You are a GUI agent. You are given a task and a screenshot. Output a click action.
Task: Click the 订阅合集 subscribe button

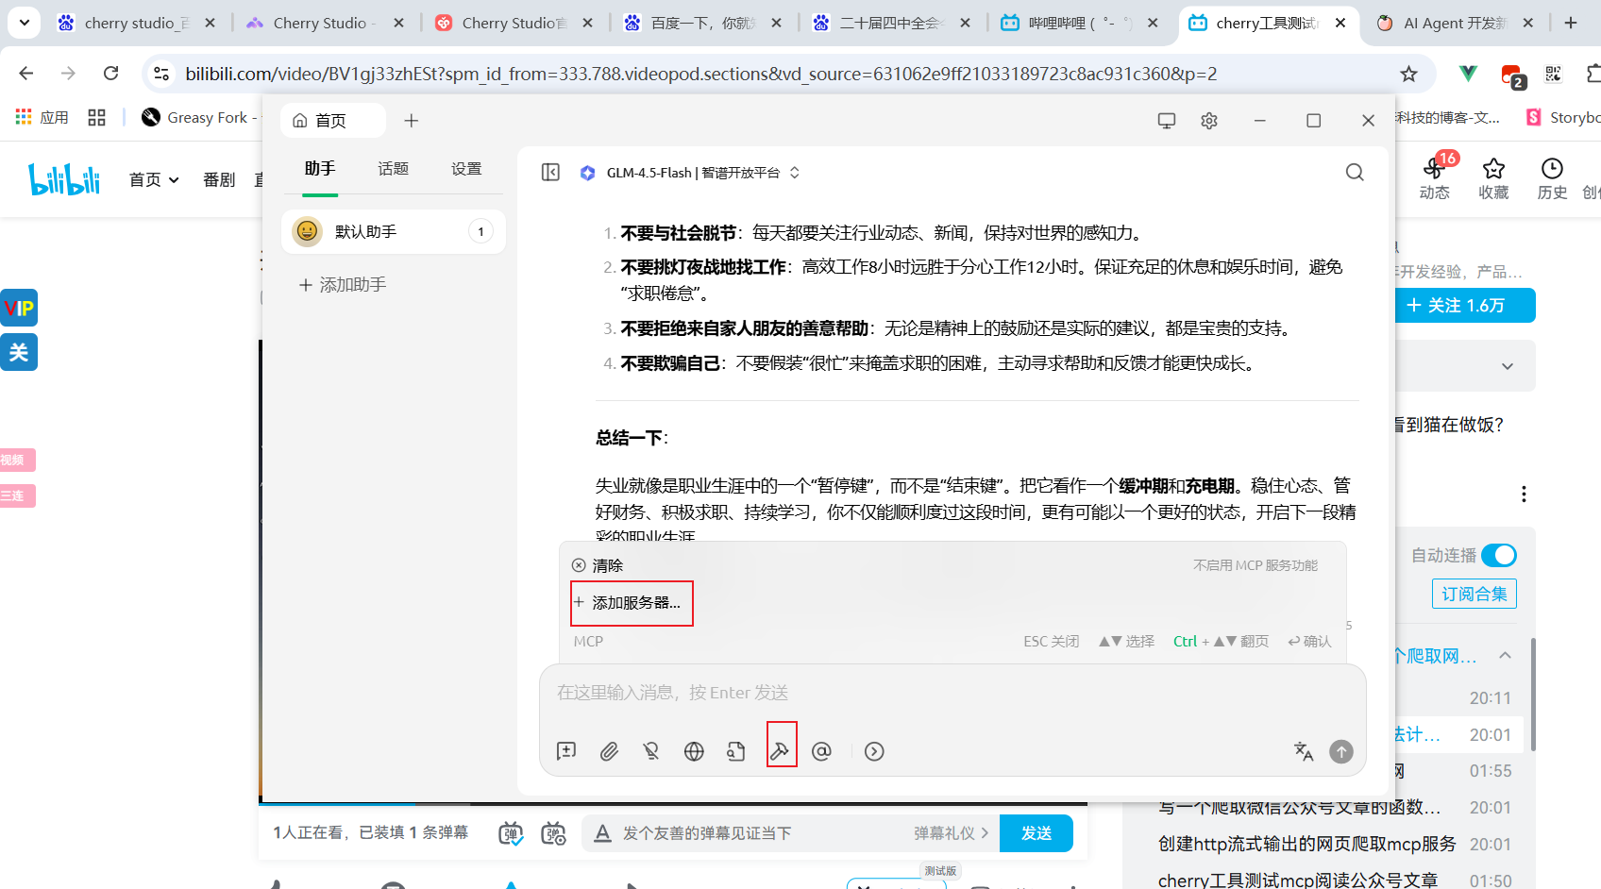coord(1474,593)
